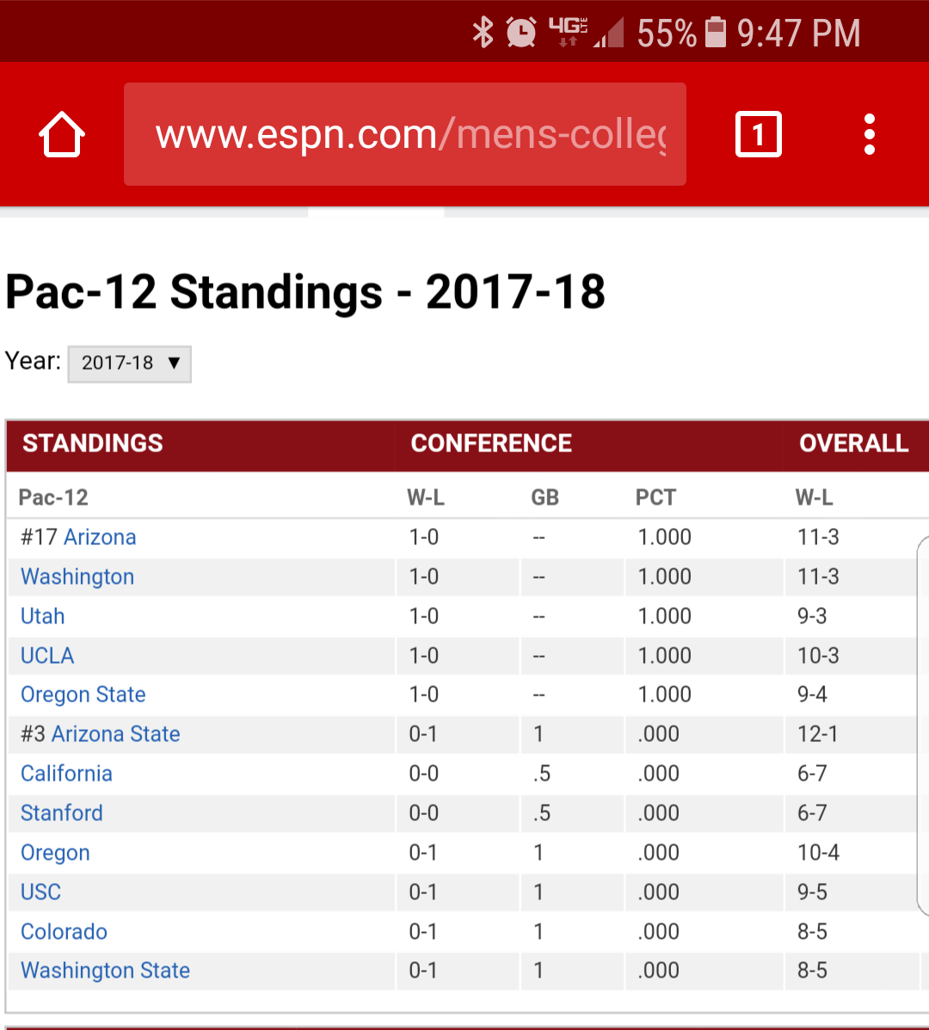
Task: Tap the Bluetooth status icon
Action: [483, 32]
